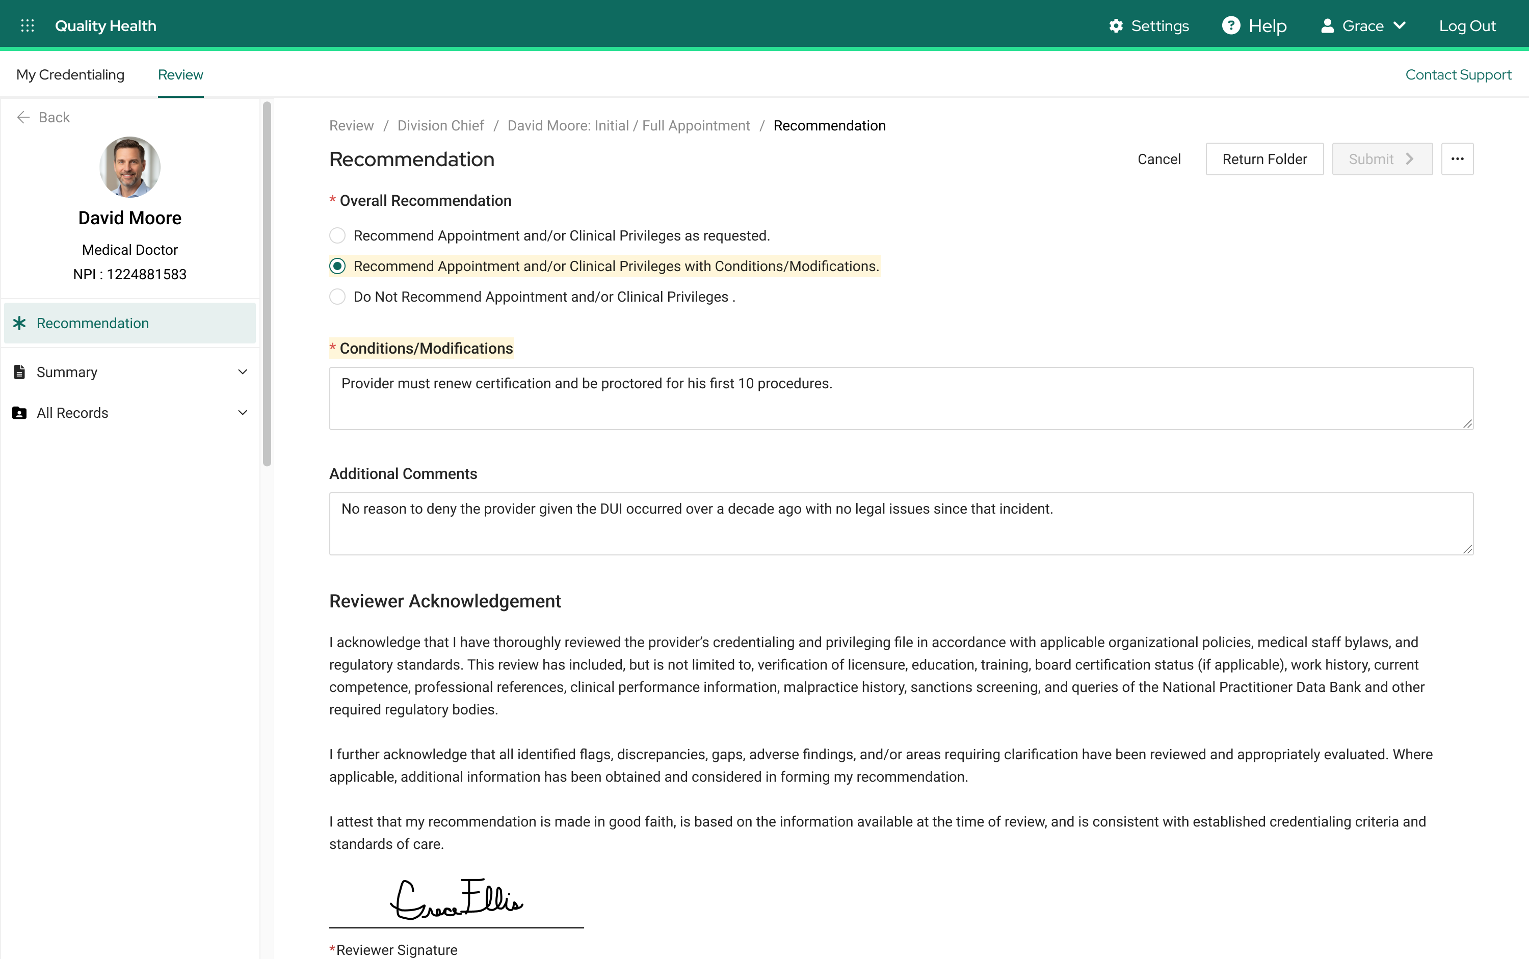Click the Settings gear icon
Viewport: 1529px width, 959px height.
click(x=1116, y=25)
